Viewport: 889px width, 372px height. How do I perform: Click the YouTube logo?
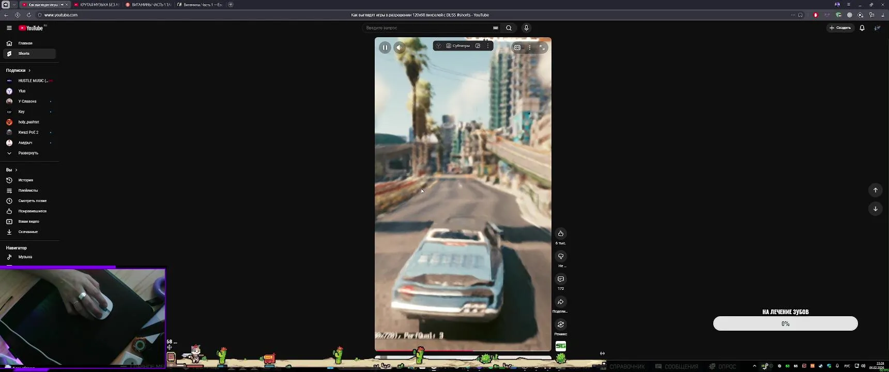[32, 28]
